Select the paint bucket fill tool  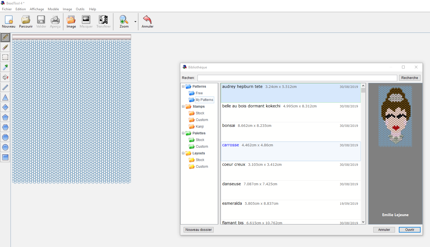(5, 77)
